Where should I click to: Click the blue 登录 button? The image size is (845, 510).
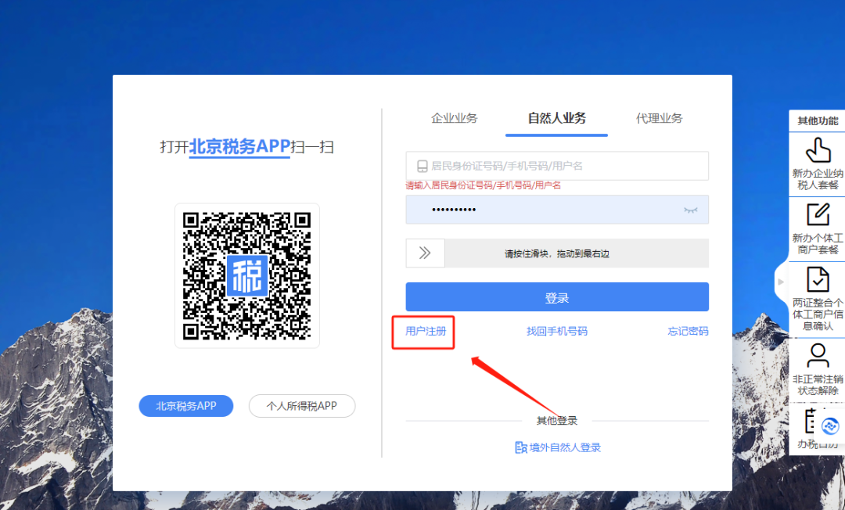pyautogui.click(x=557, y=296)
